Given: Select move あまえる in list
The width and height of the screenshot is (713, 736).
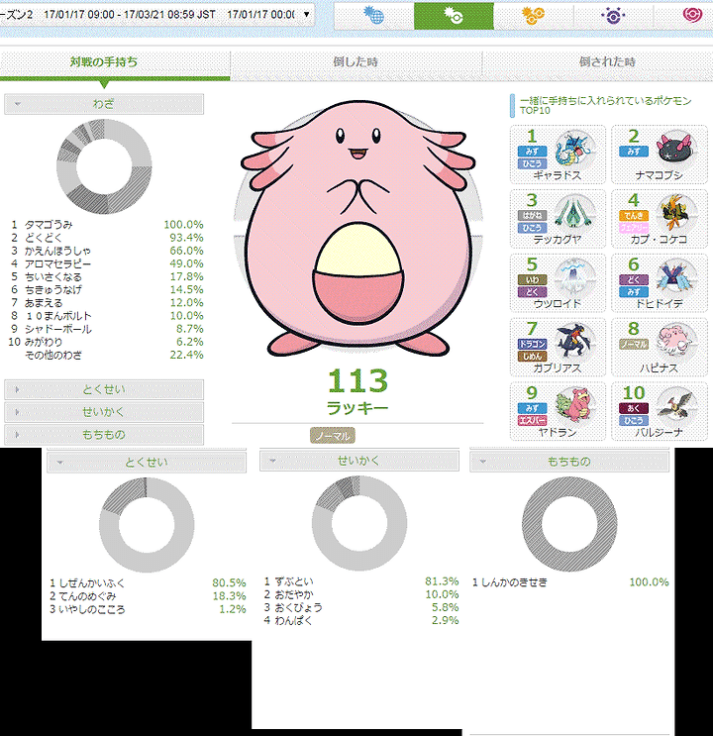Looking at the screenshot, I should pos(106,303).
